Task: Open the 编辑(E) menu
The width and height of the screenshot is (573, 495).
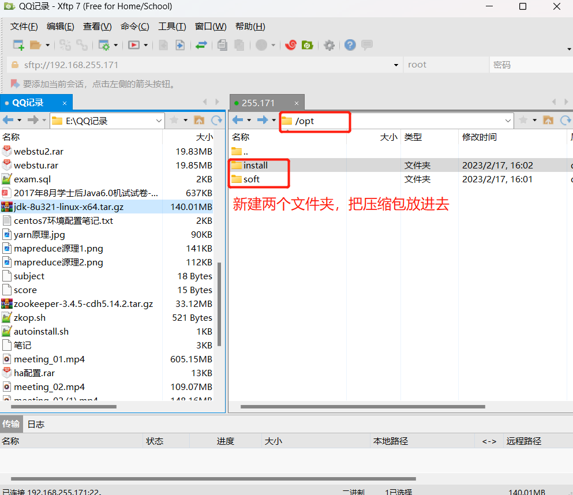Action: coord(60,27)
